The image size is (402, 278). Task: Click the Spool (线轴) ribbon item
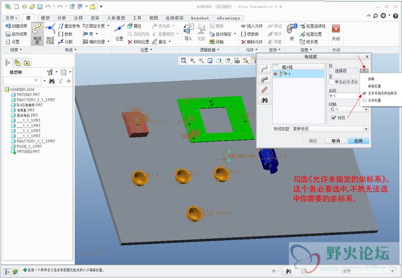[x=217, y=42]
